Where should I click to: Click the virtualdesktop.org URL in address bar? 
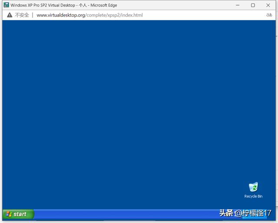(89, 15)
